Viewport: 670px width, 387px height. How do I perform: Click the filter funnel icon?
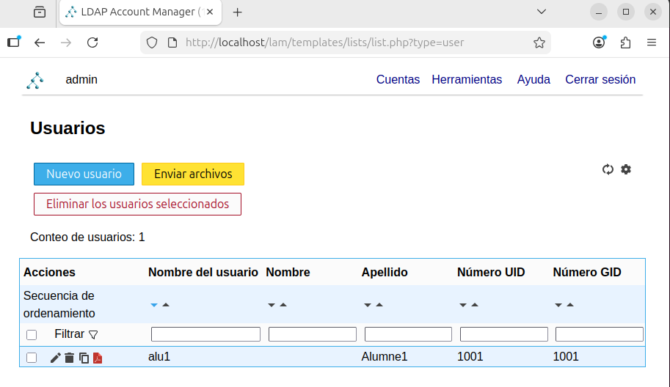tap(93, 334)
